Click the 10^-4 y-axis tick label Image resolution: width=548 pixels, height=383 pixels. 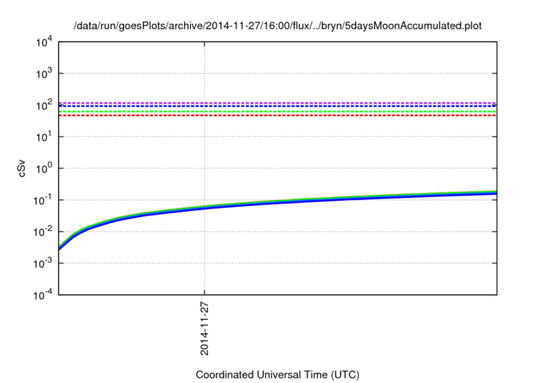point(43,295)
